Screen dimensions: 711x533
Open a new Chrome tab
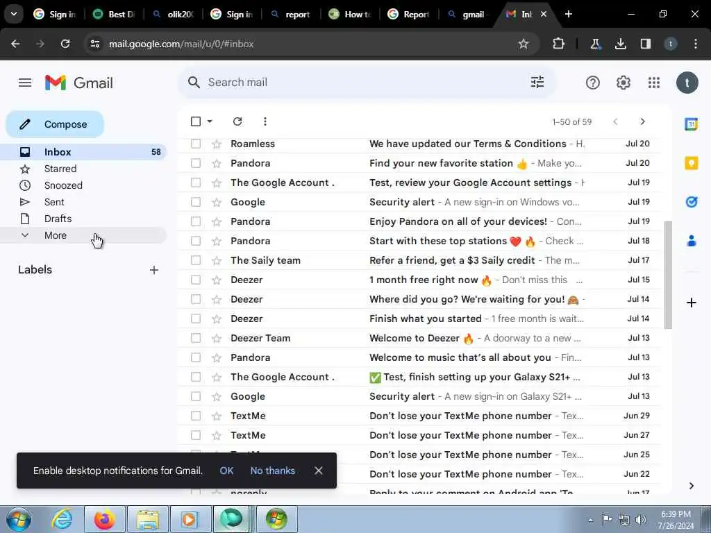click(568, 14)
